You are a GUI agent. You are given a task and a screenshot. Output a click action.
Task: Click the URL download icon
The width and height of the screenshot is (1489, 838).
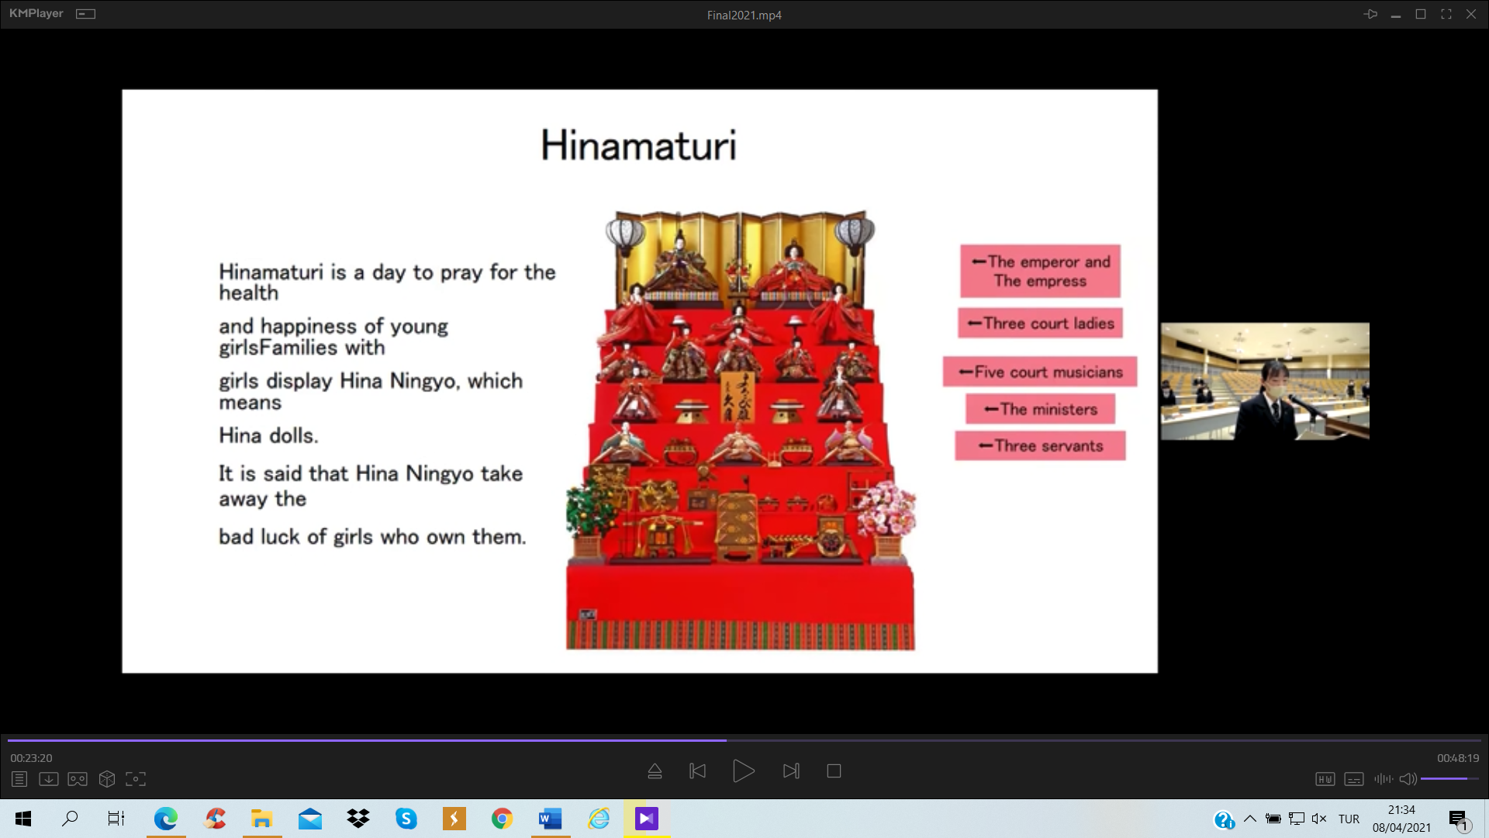point(49,779)
